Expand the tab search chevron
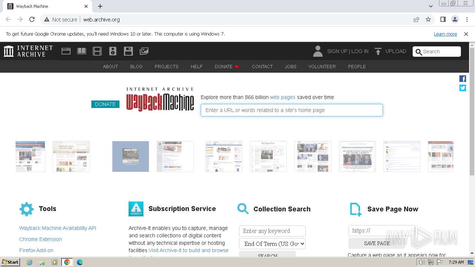The image size is (475, 267). point(430,6)
